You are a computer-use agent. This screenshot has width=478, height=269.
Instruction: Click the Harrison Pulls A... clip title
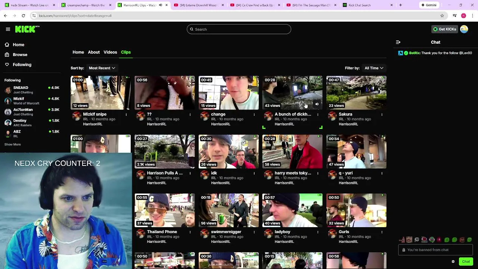pos(165,173)
